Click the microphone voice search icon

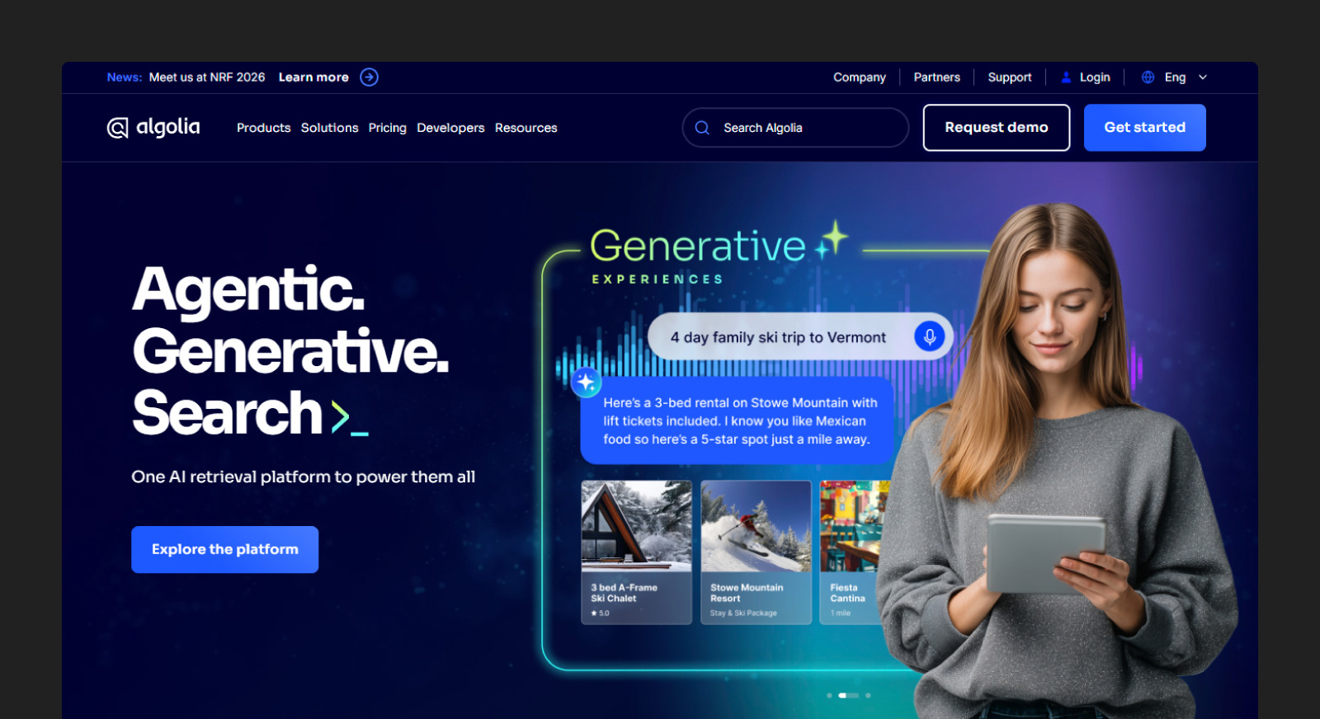click(929, 336)
